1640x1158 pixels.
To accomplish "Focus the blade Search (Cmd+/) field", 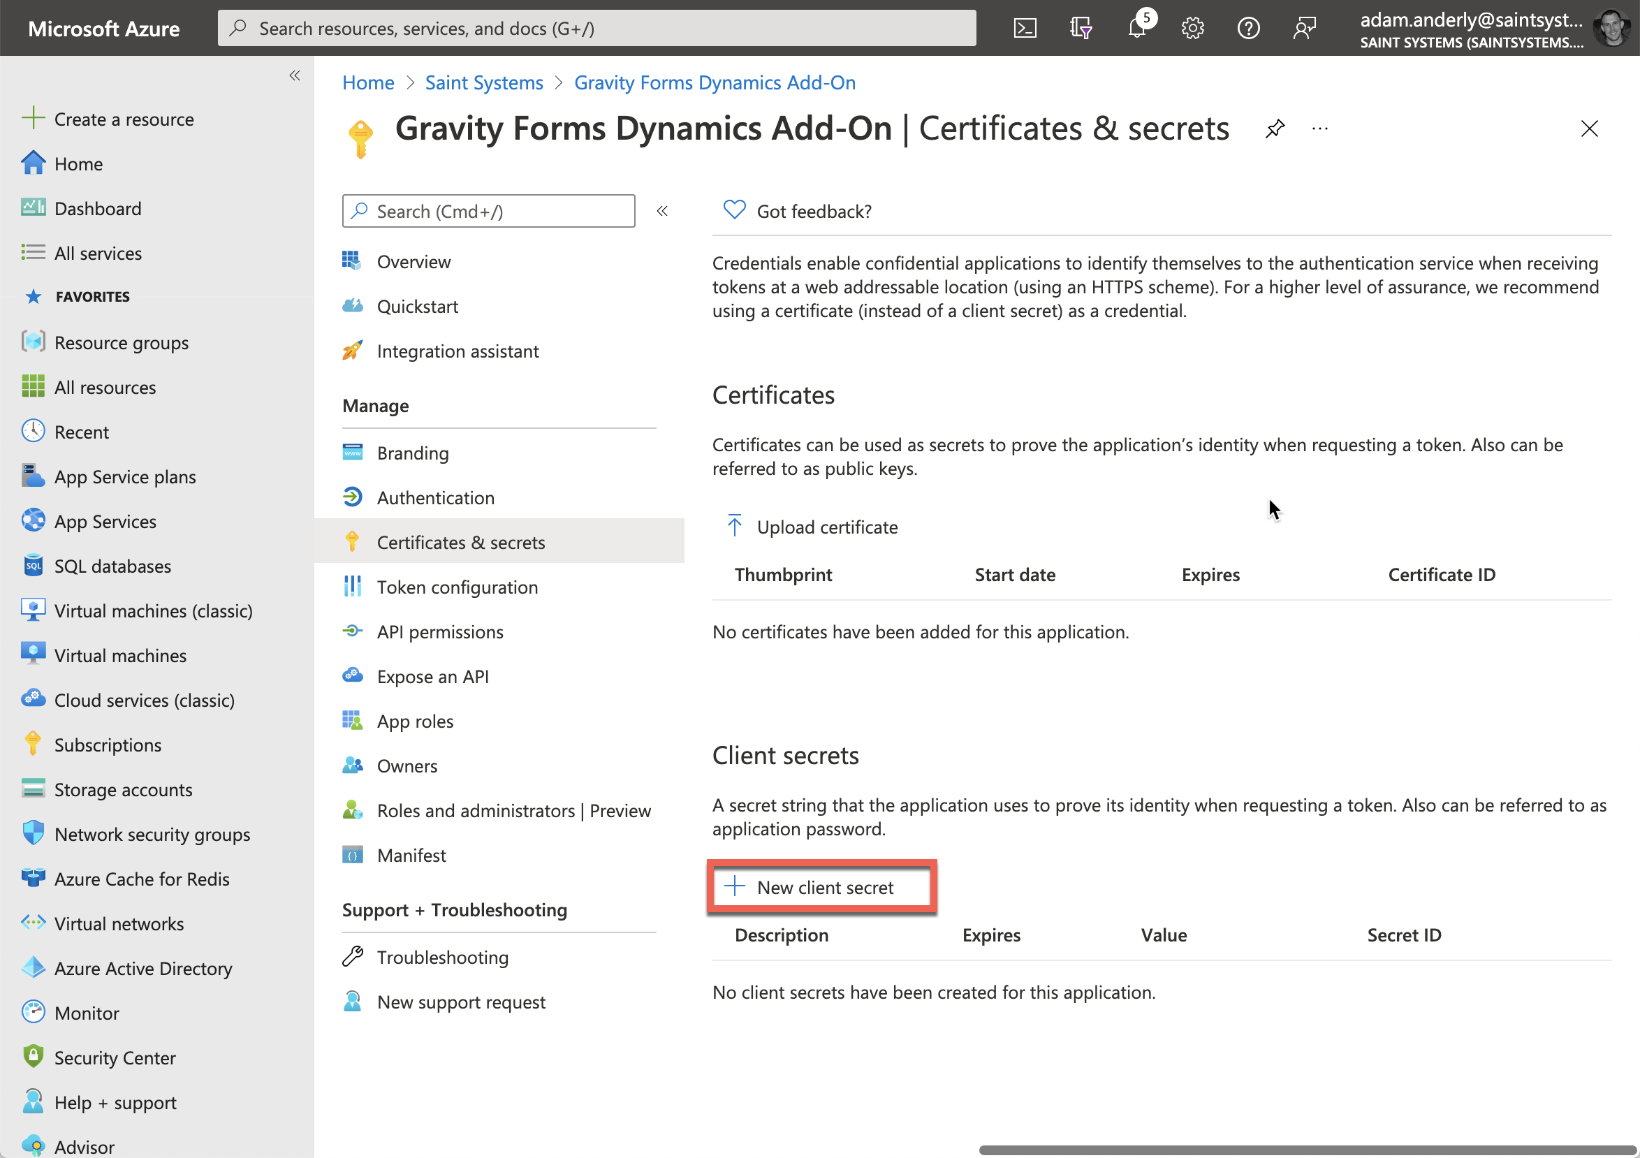I will (x=488, y=212).
